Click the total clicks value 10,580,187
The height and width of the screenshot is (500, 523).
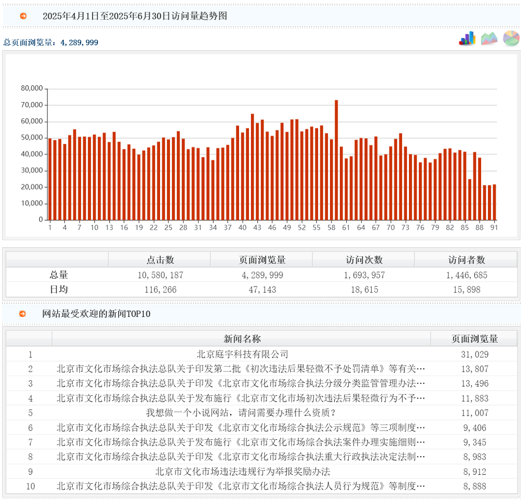pyautogui.click(x=161, y=275)
